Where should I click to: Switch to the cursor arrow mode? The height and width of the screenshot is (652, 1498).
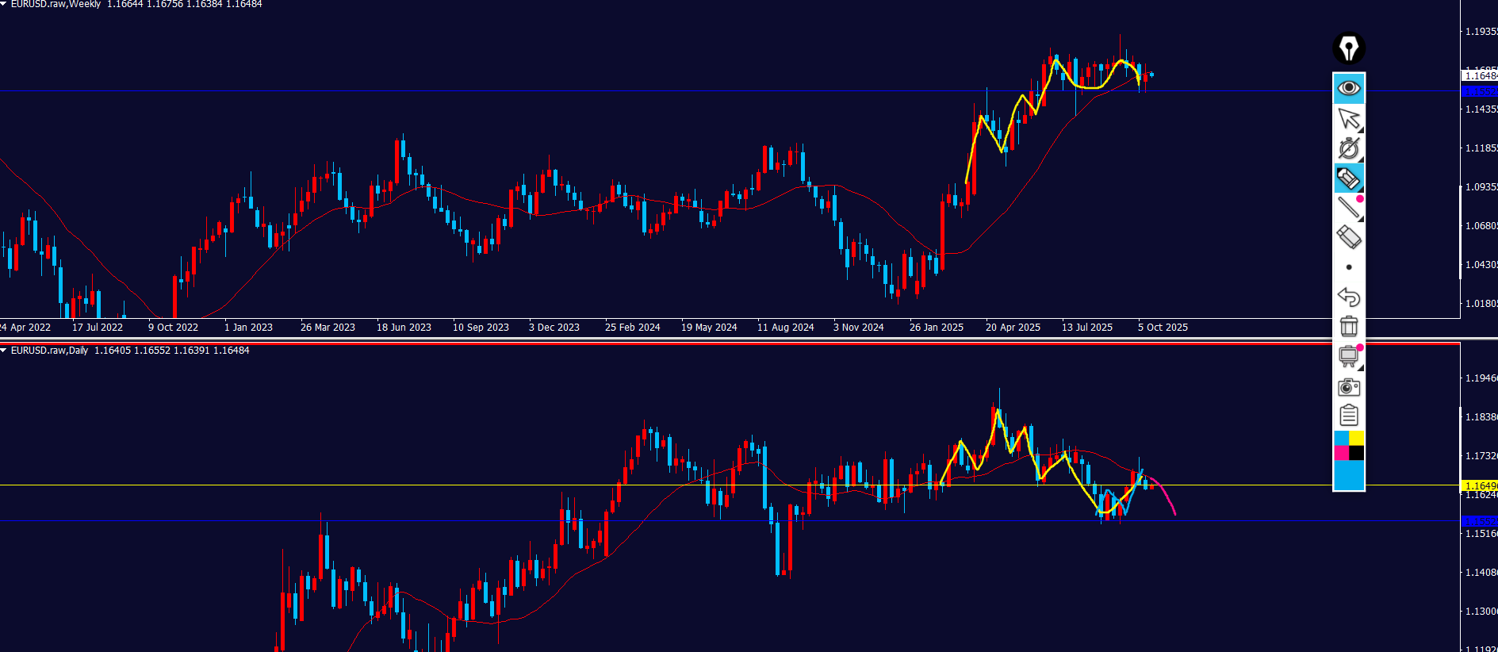click(1348, 119)
